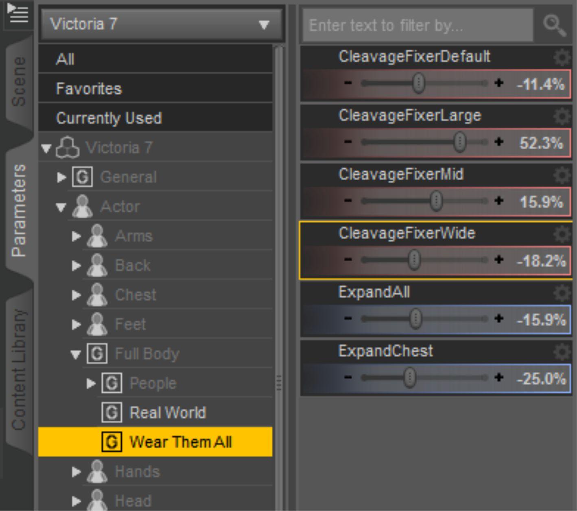Open CleavageFixerDefault settings gear

[562, 57]
